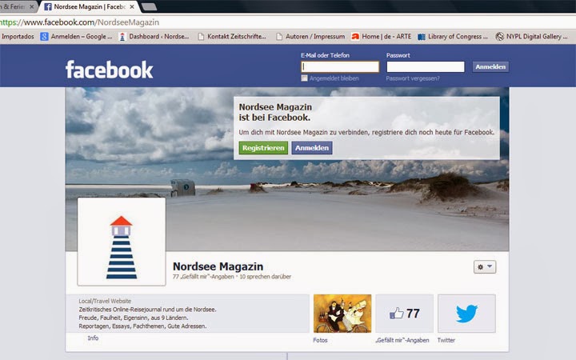Open the Kontakt Zeitschrifte bookmark

click(232, 36)
